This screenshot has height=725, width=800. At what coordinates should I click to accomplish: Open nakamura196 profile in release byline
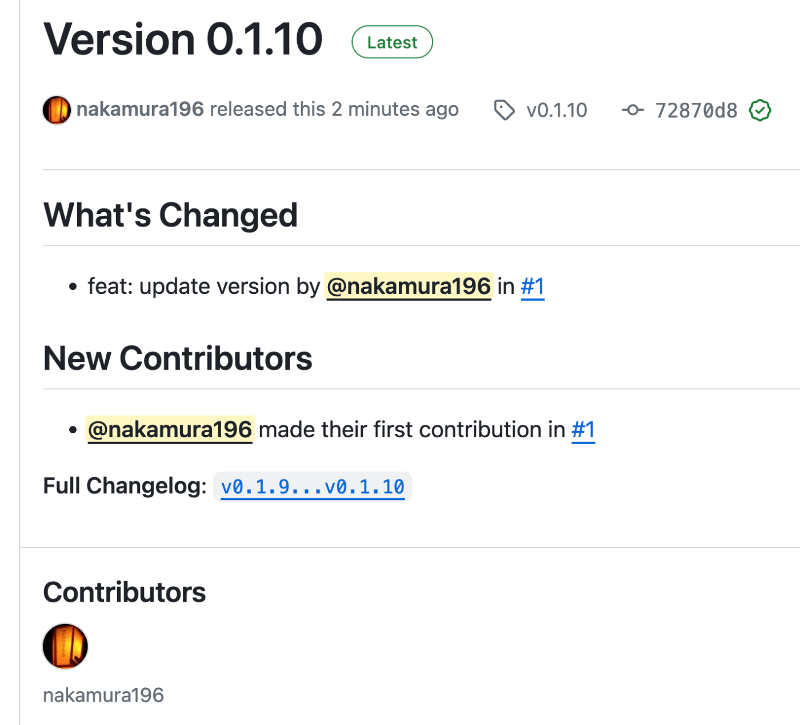140,109
